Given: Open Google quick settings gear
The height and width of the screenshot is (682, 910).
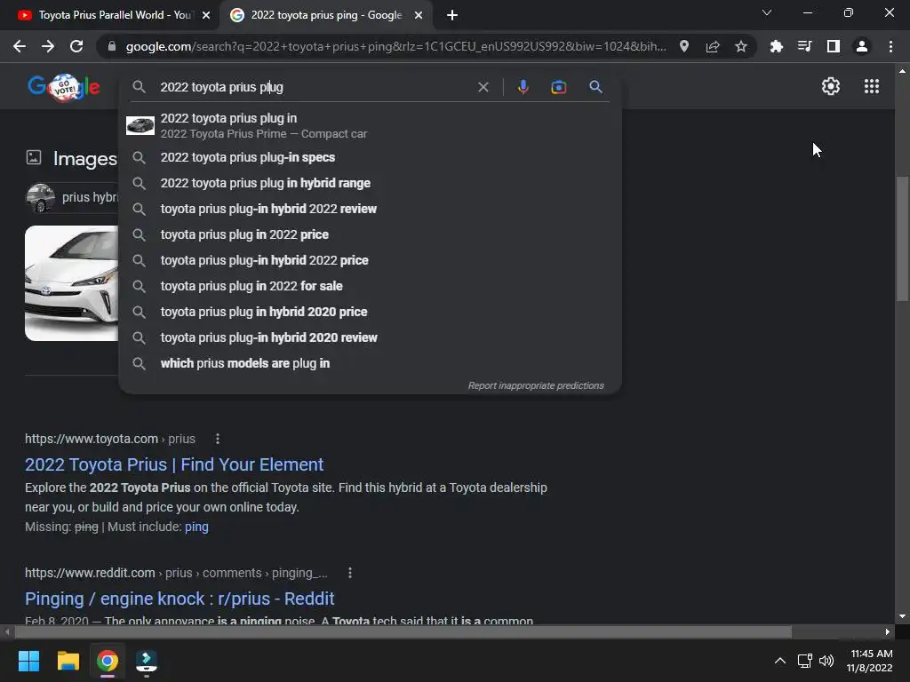Looking at the screenshot, I should tap(831, 86).
